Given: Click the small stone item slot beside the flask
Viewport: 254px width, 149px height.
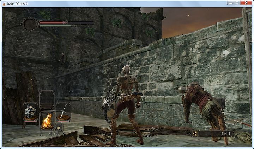Looking at the screenshot, I should point(59,127).
